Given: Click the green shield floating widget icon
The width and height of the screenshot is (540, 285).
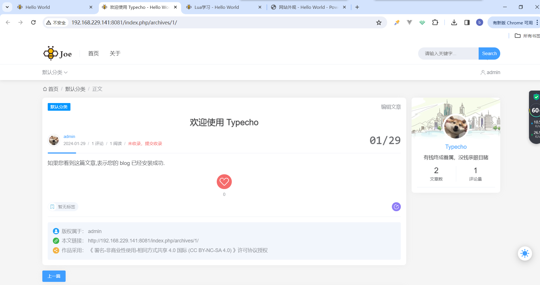Looking at the screenshot, I should 536,97.
